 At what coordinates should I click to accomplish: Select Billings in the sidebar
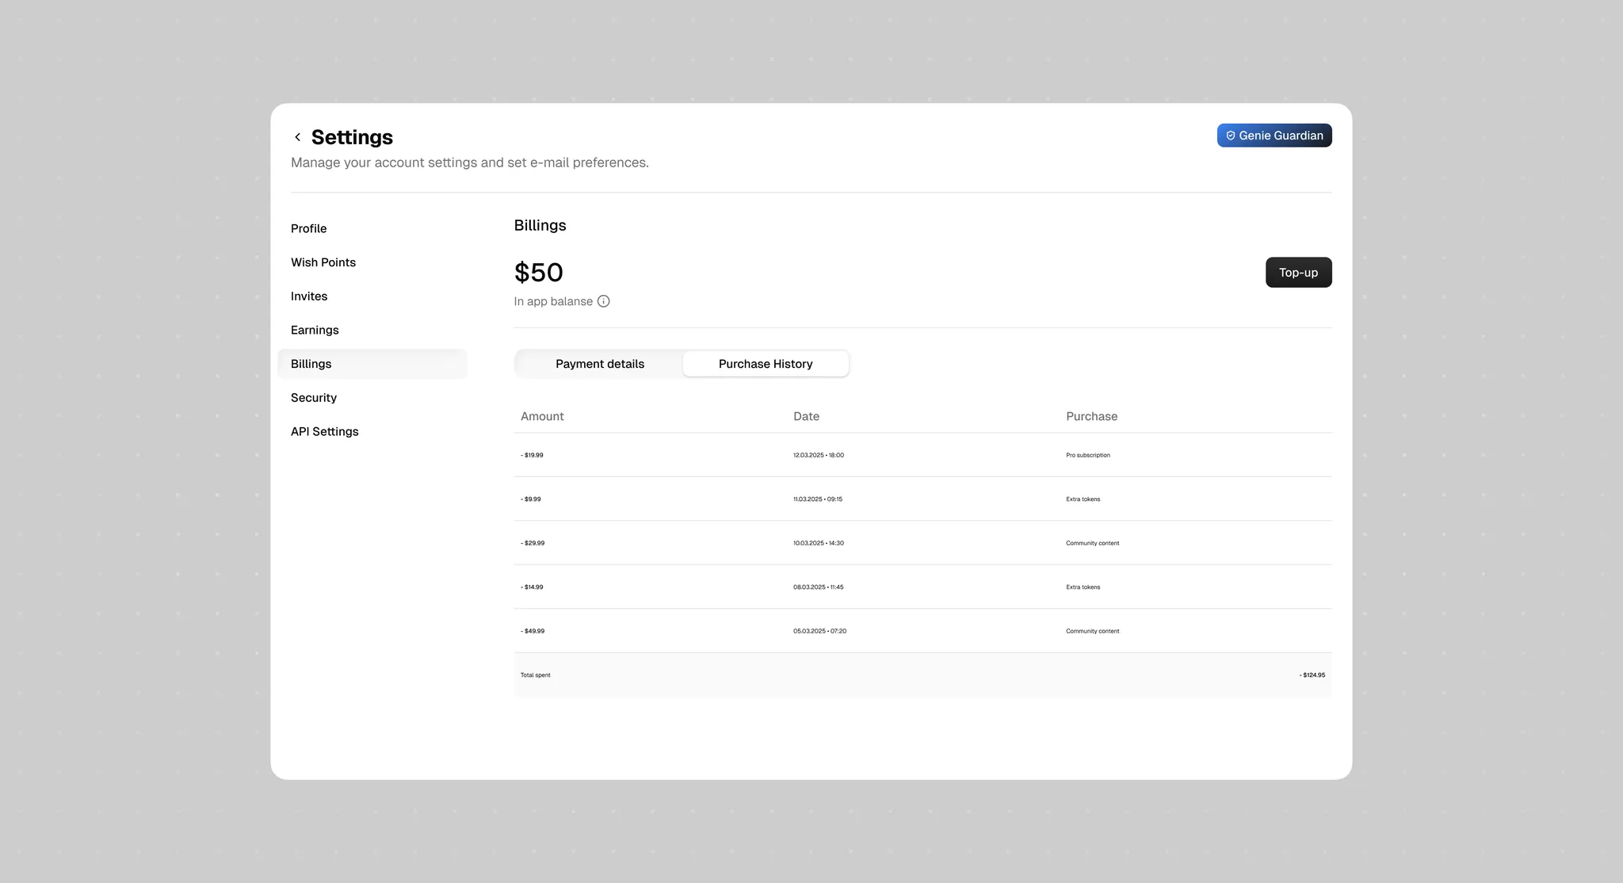372,364
